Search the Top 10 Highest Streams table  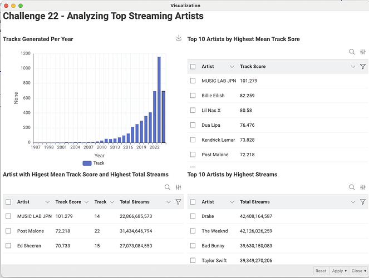(352, 187)
